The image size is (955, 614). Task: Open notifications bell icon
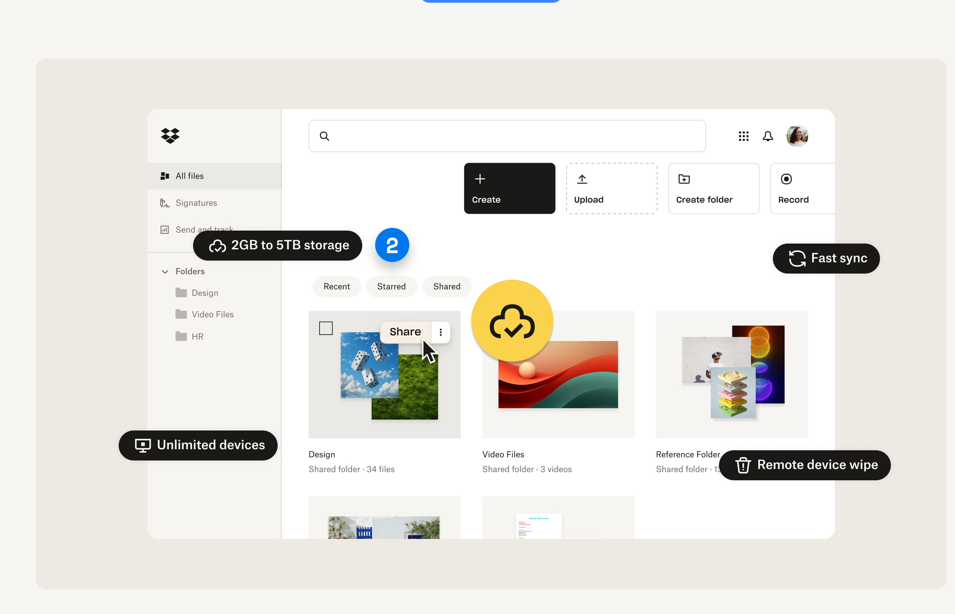(x=768, y=136)
